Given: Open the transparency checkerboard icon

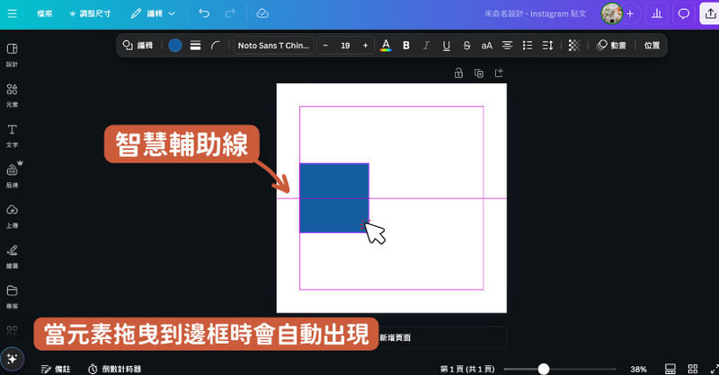Looking at the screenshot, I should (x=574, y=45).
